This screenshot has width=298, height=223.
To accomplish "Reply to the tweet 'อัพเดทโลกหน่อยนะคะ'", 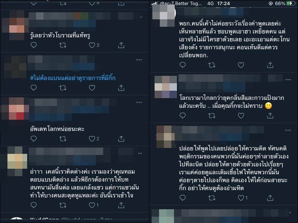I will [34, 139].
